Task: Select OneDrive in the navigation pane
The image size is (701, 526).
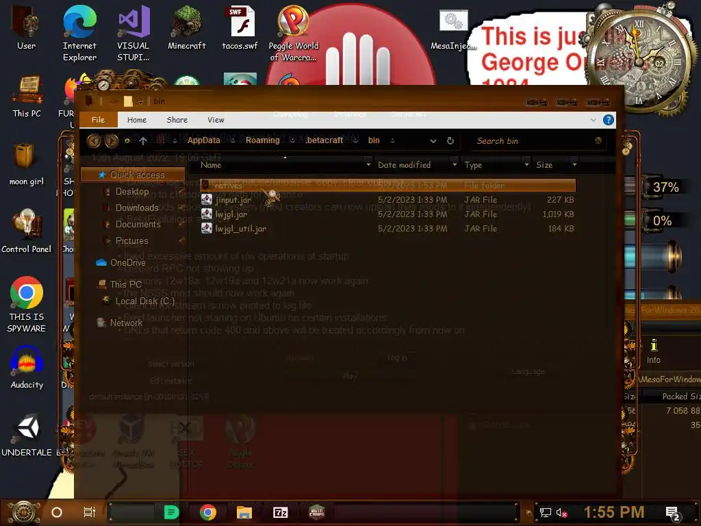Action: tap(127, 262)
